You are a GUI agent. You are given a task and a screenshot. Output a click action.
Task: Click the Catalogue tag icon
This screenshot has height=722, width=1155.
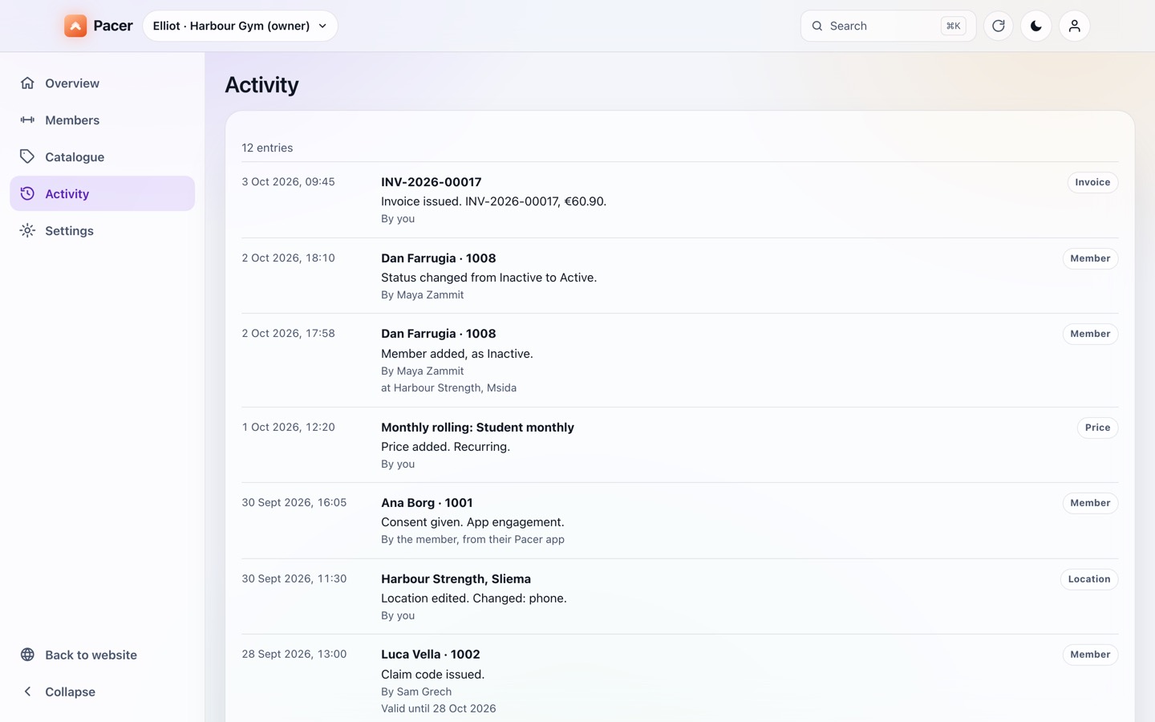[x=27, y=156]
